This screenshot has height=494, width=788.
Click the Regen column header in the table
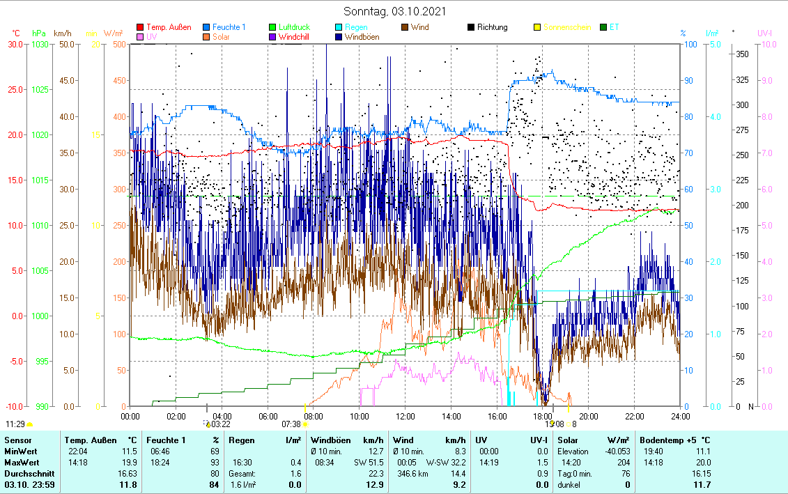tap(240, 440)
